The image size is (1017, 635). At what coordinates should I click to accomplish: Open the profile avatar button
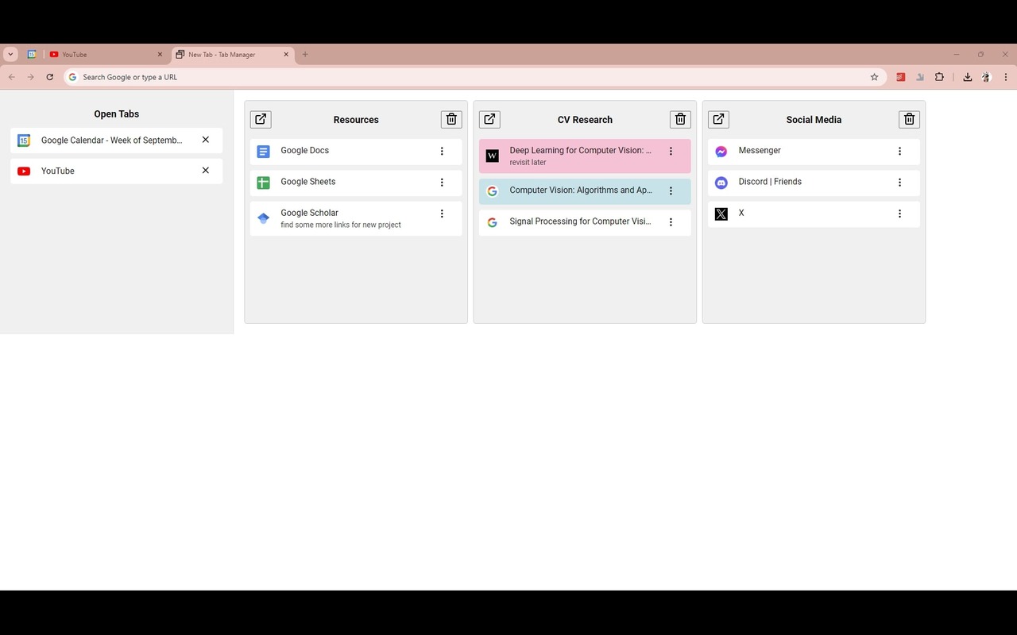click(x=986, y=77)
